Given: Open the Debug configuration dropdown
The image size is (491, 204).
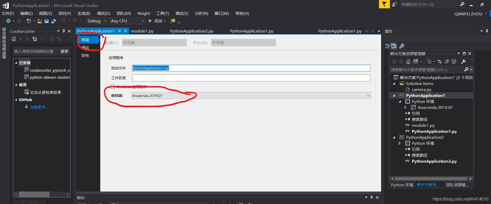Looking at the screenshot, I should (x=97, y=21).
